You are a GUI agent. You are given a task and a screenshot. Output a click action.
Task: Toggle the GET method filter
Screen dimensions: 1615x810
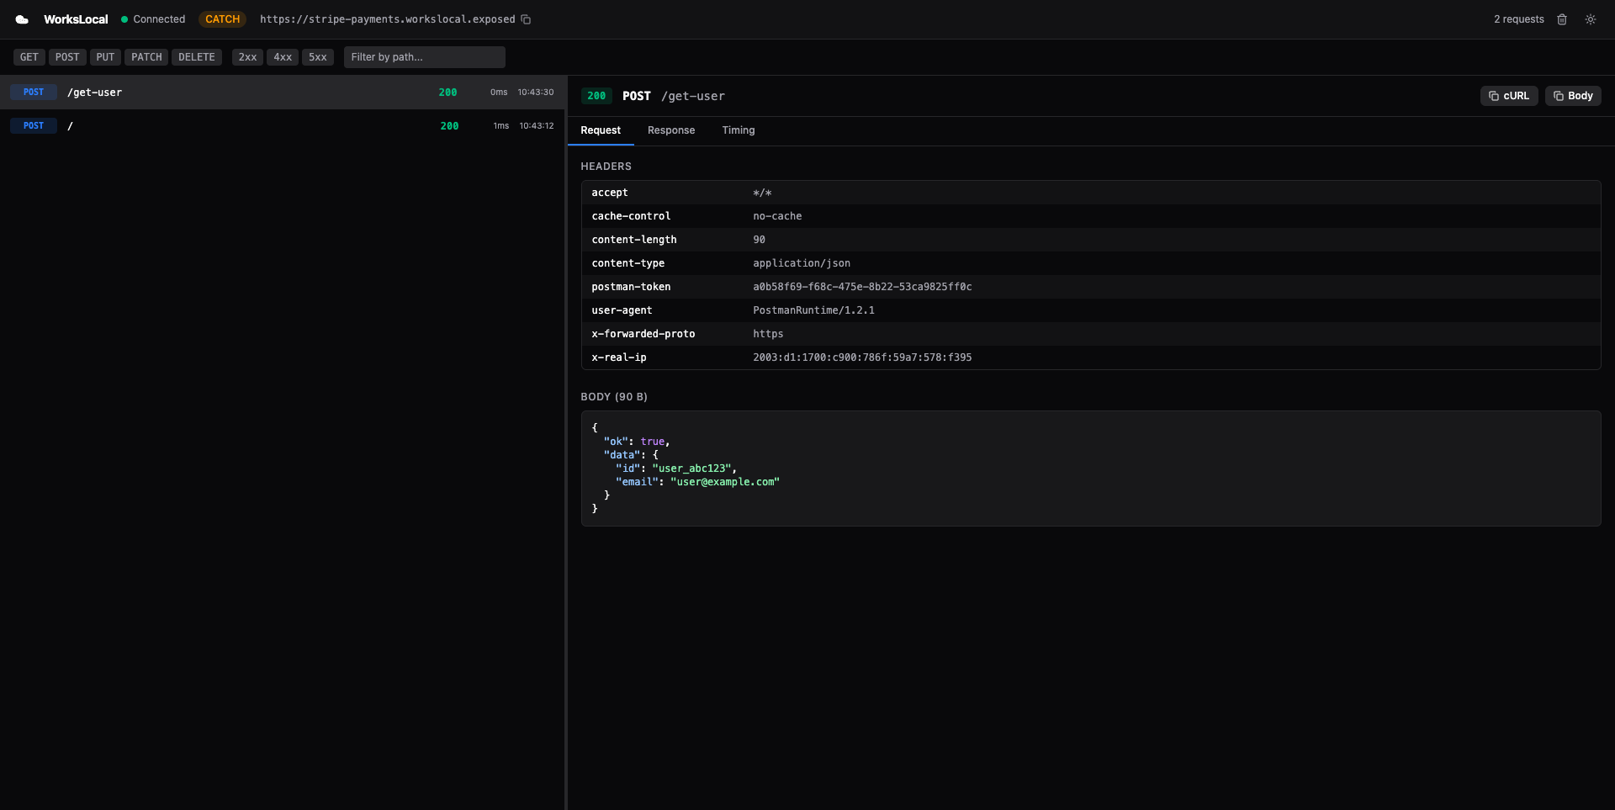coord(29,56)
